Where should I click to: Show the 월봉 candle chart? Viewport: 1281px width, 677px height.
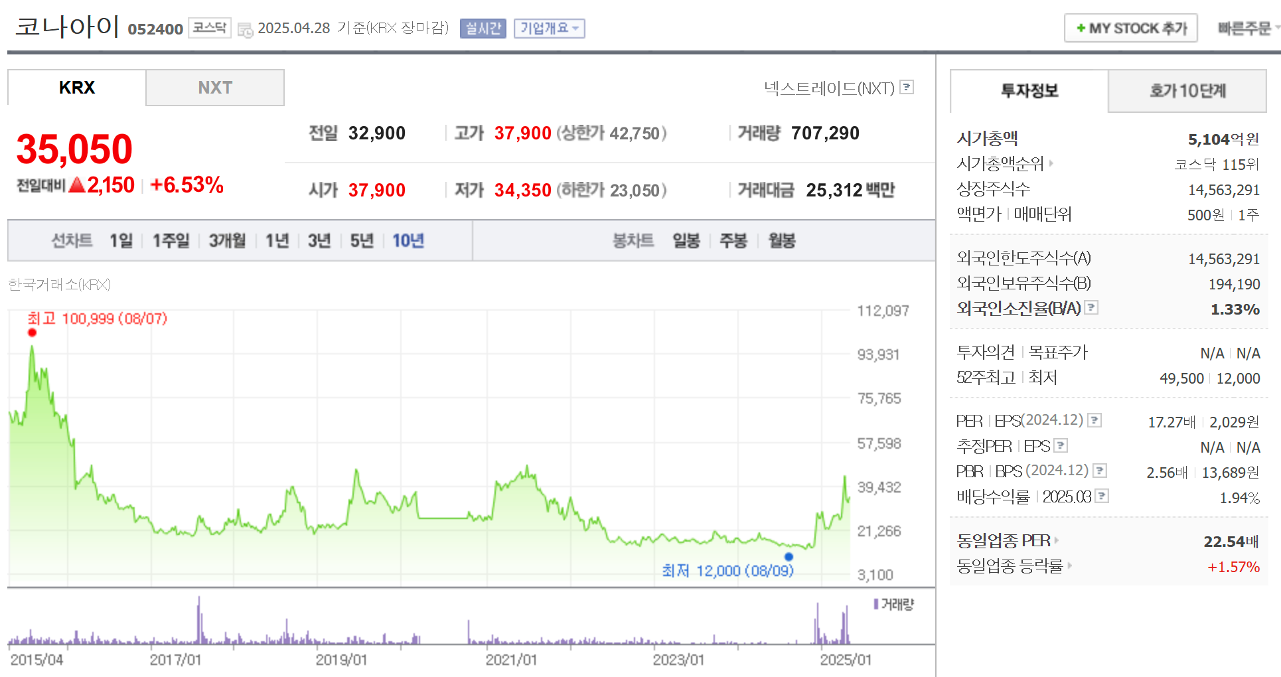tap(782, 240)
